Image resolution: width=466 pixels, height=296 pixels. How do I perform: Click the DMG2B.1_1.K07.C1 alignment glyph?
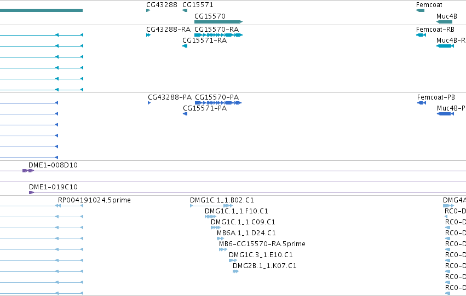(235, 271)
